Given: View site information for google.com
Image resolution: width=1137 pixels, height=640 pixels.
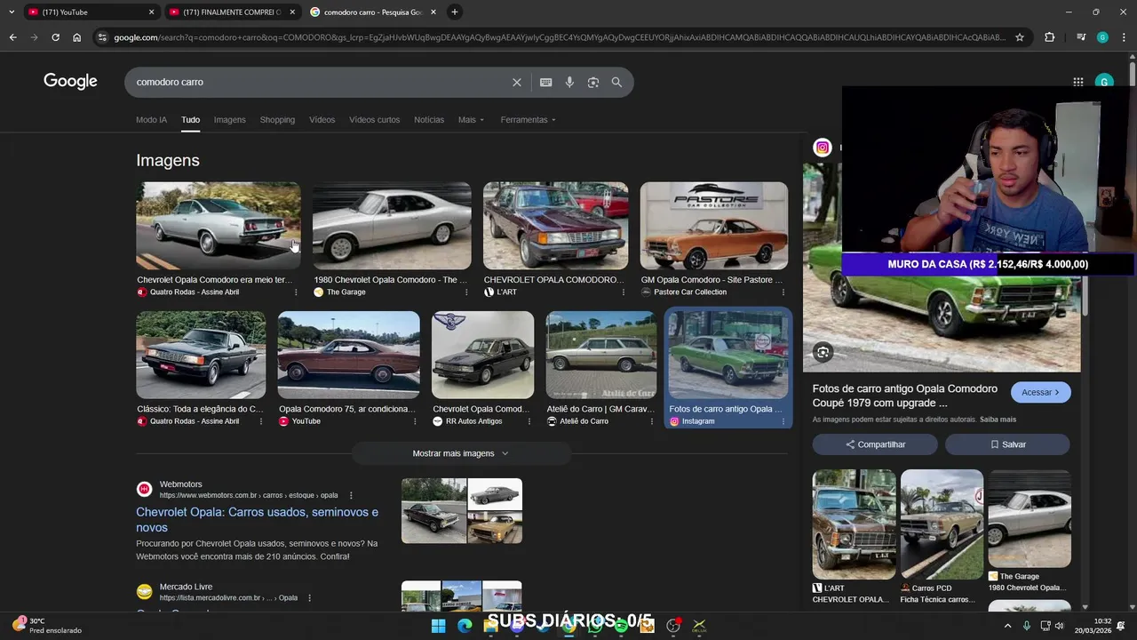Looking at the screenshot, I should click(x=102, y=37).
